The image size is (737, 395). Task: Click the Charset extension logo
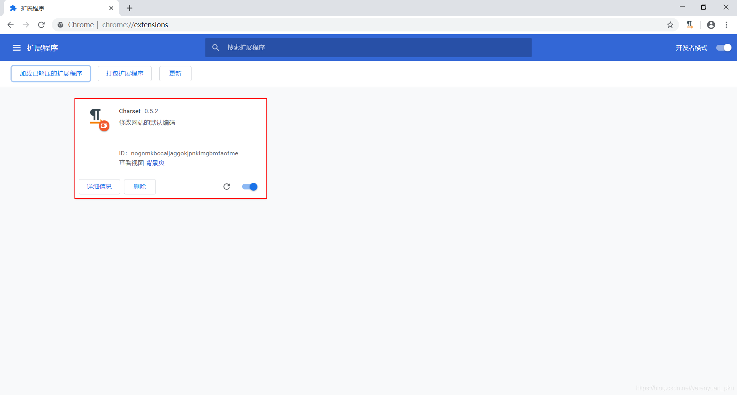(99, 120)
